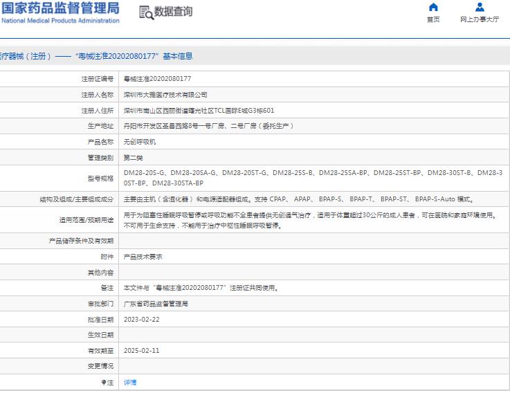Click the home (首页) house icon
Image resolution: width=510 pixels, height=393 pixels.
[433, 7]
